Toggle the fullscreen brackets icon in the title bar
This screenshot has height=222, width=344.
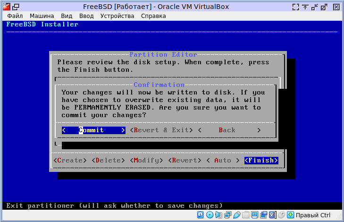coord(296,7)
